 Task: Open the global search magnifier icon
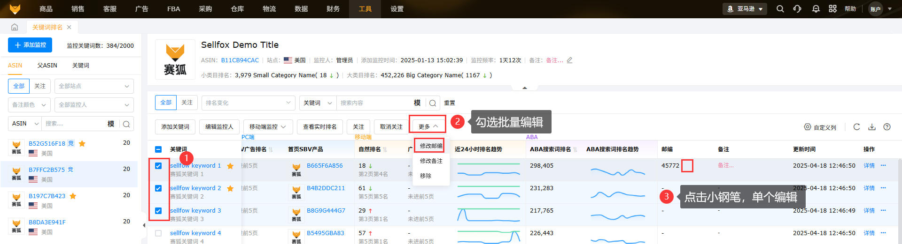[x=780, y=9]
